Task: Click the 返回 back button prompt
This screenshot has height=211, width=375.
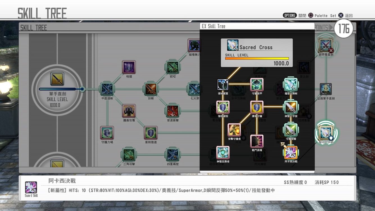Action: (345, 15)
